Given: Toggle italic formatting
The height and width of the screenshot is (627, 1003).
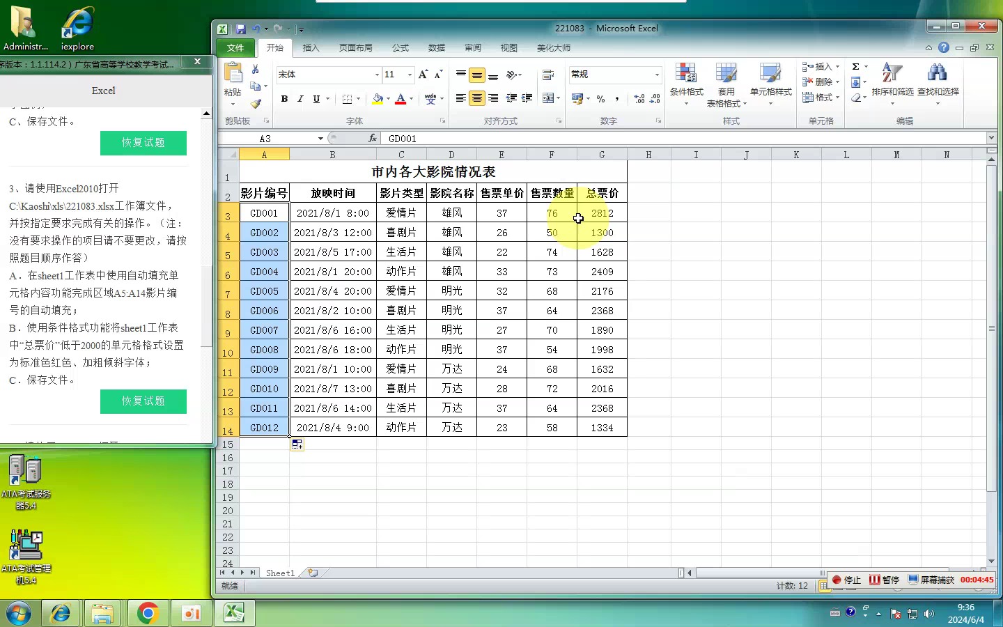Looking at the screenshot, I should (x=300, y=99).
